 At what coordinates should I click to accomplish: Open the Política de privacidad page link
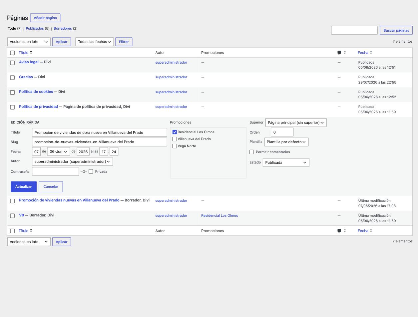39,107
